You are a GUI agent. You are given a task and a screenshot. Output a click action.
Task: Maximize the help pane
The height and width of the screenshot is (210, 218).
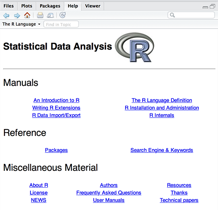pyautogui.click(x=212, y=7)
